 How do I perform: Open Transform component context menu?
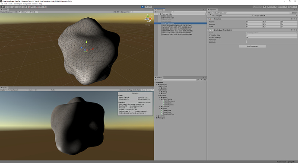[x=296, y=19]
